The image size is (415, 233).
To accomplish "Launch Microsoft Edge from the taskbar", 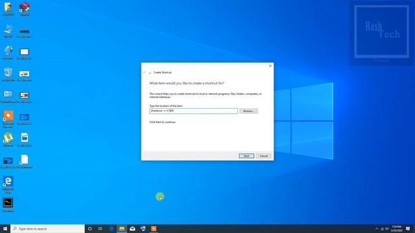I will pyautogui.click(x=111, y=228).
